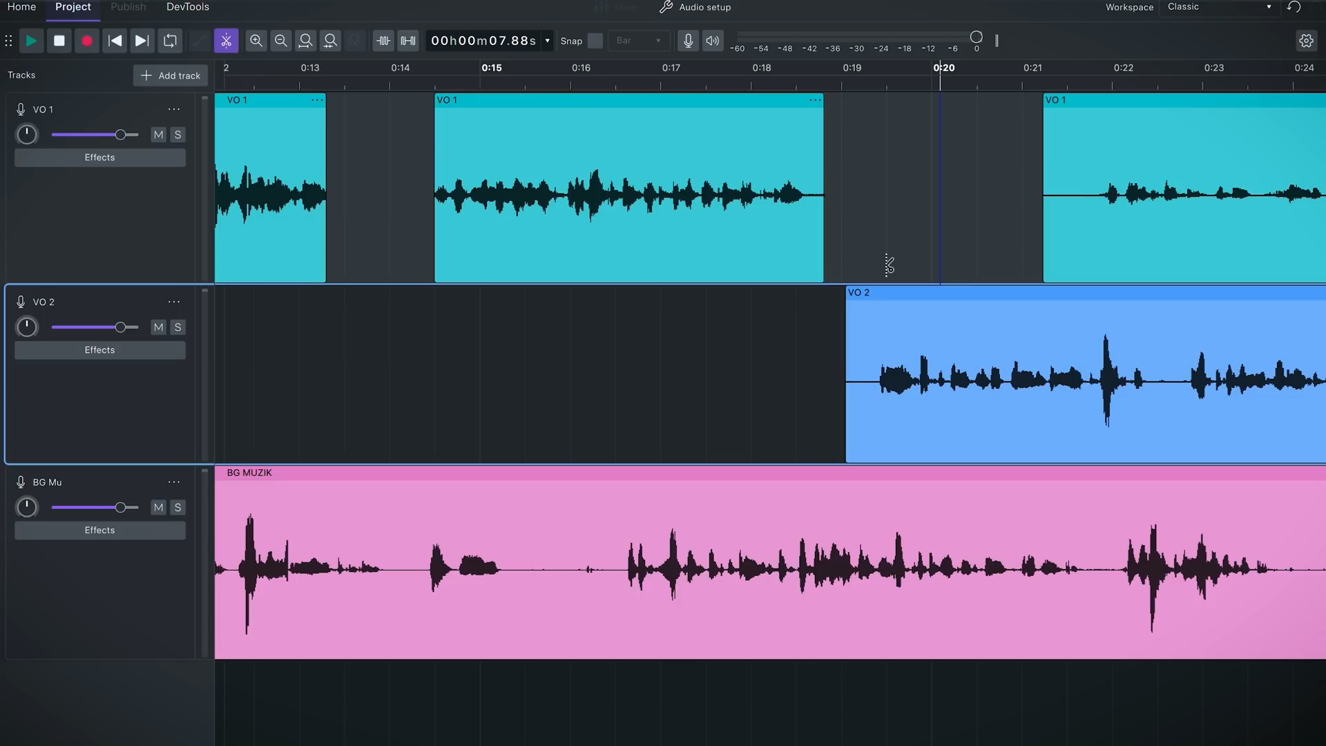Click the speaker output icon
The width and height of the screenshot is (1326, 746).
[x=712, y=41]
